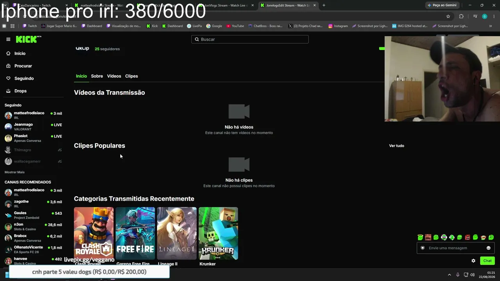The image size is (500, 281).
Task: Open offline channel wallacegamerr
Action: click(33, 161)
